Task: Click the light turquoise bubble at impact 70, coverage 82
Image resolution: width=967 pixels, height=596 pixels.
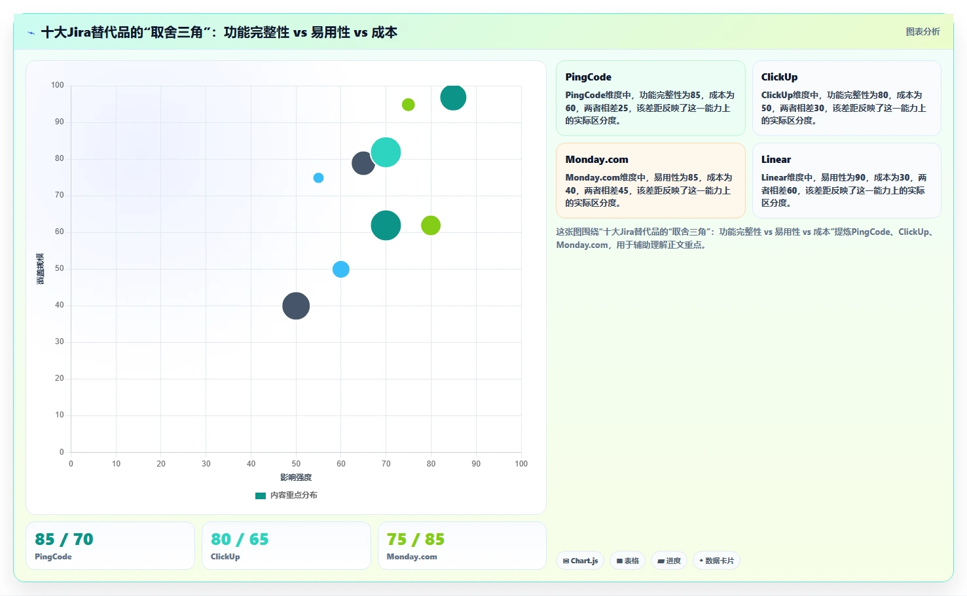Action: pos(386,152)
